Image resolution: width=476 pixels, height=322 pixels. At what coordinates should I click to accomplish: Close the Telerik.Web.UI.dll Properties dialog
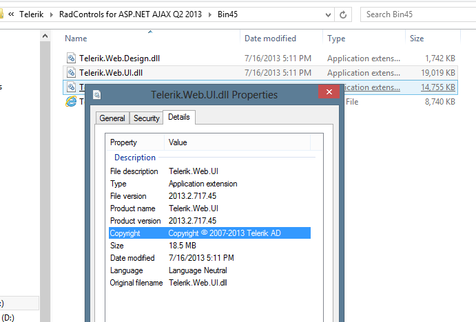(329, 92)
